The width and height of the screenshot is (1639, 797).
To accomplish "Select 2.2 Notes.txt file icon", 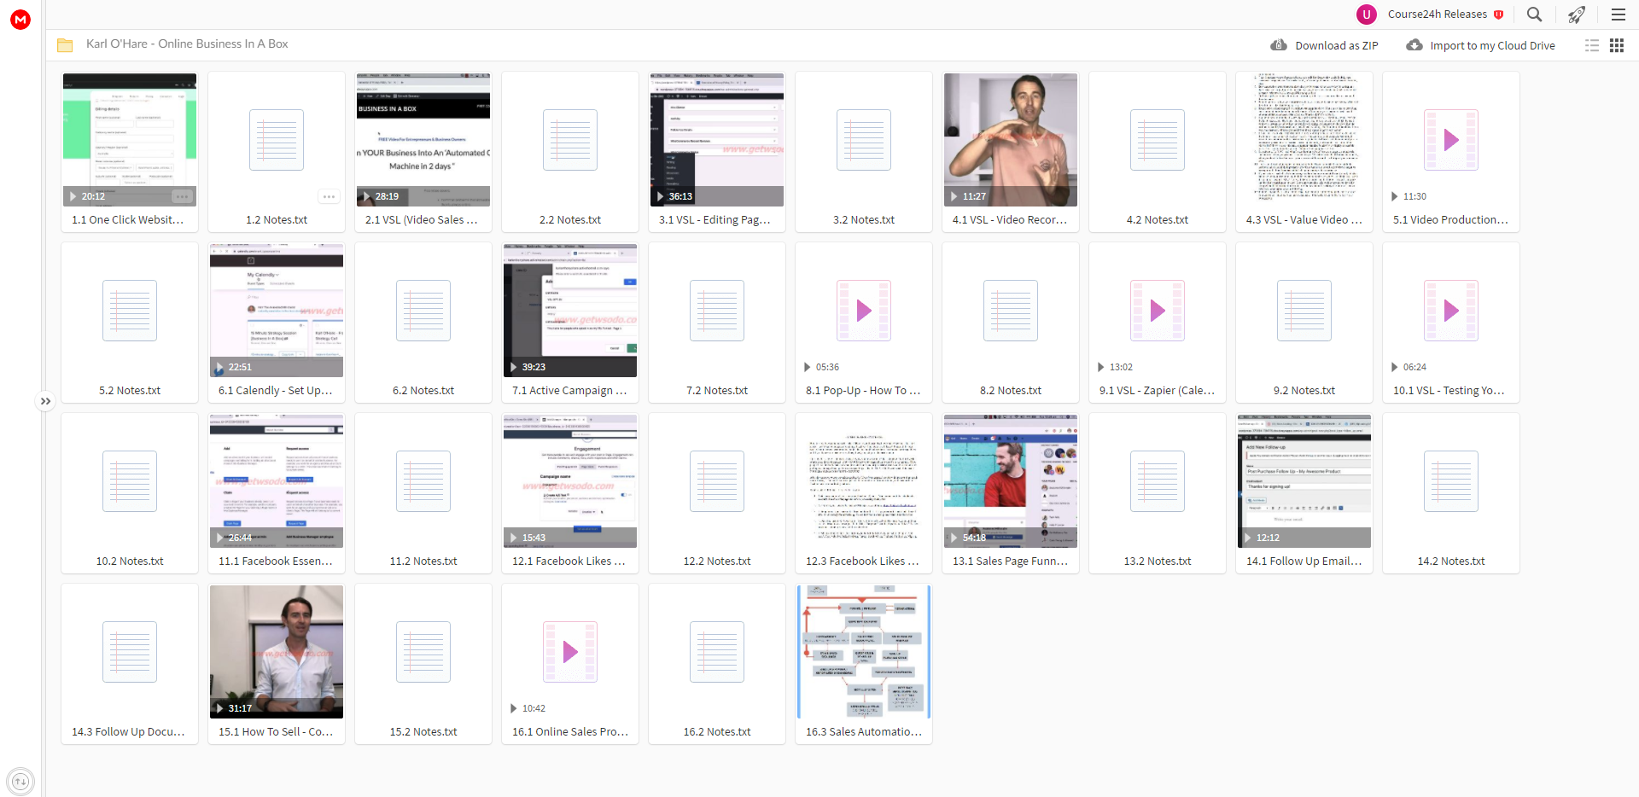I will (570, 140).
